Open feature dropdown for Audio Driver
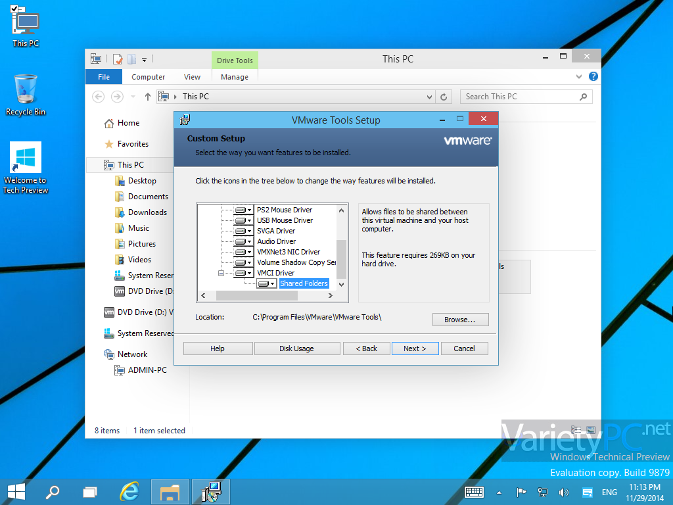The width and height of the screenshot is (673, 505). tap(243, 241)
